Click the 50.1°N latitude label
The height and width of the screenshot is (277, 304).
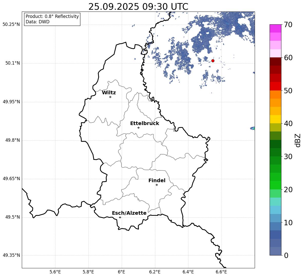pos(13,63)
